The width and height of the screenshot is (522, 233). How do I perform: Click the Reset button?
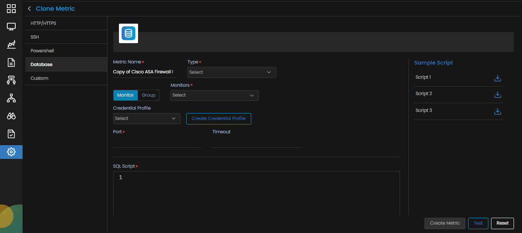502,223
